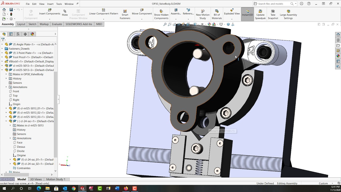The width and height of the screenshot is (341, 192).
Task: Open Custom Properties pane in task pane
Action: (338, 61)
